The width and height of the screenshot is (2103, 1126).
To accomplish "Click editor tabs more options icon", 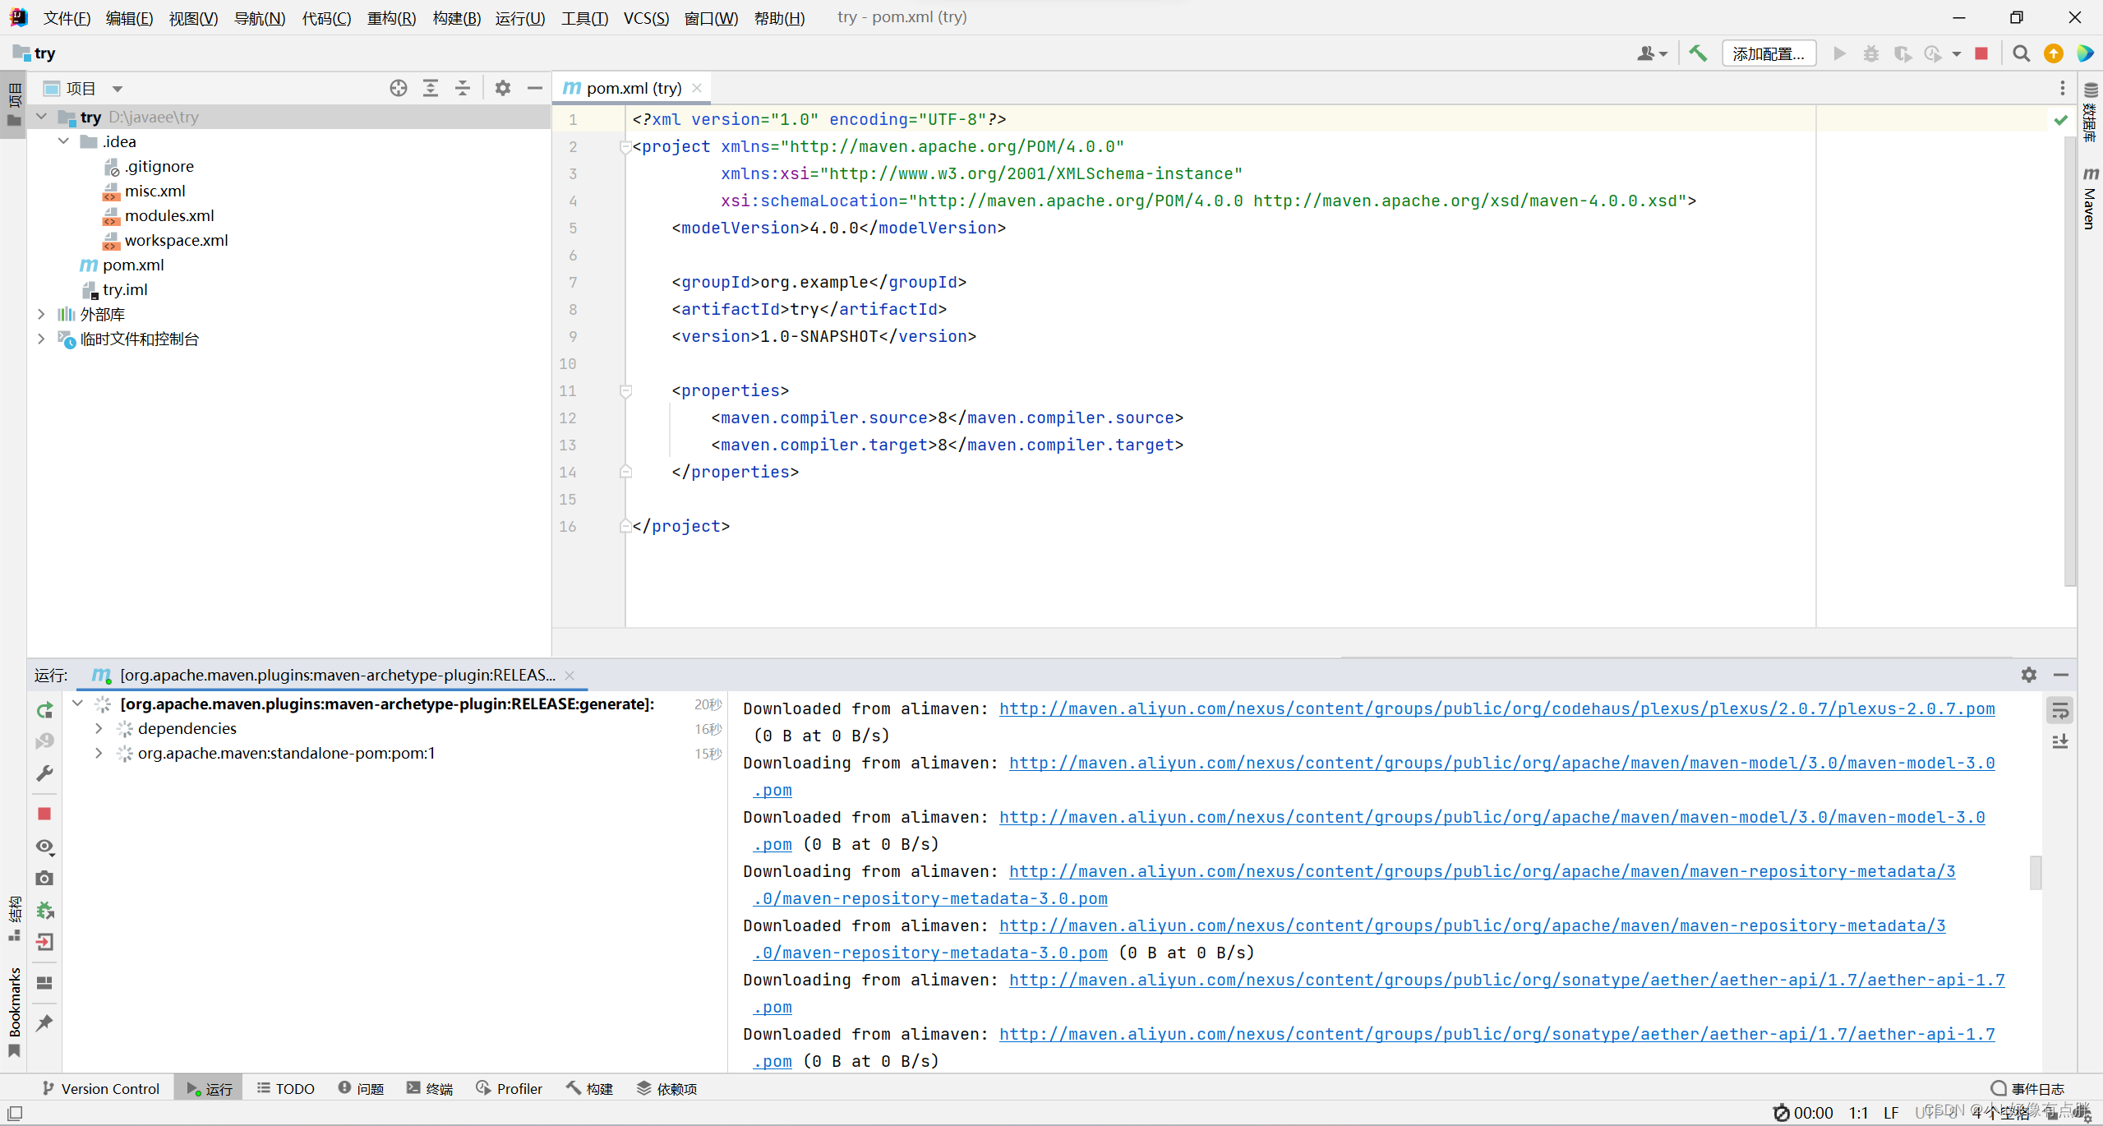I will (2062, 88).
